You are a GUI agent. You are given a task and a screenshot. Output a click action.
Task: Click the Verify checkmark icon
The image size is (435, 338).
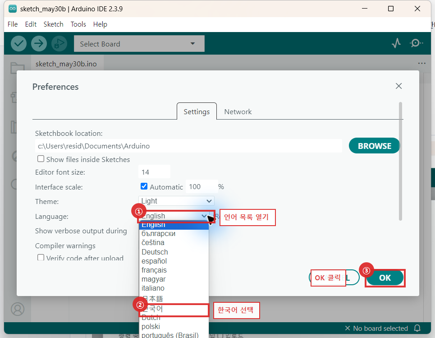click(x=18, y=44)
